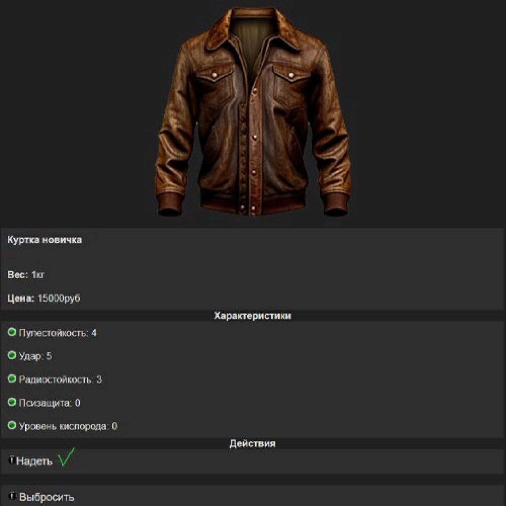Image resolution: width=506 pixels, height=506 pixels.
Task: Click the brown leather jacket image
Action: (253, 113)
